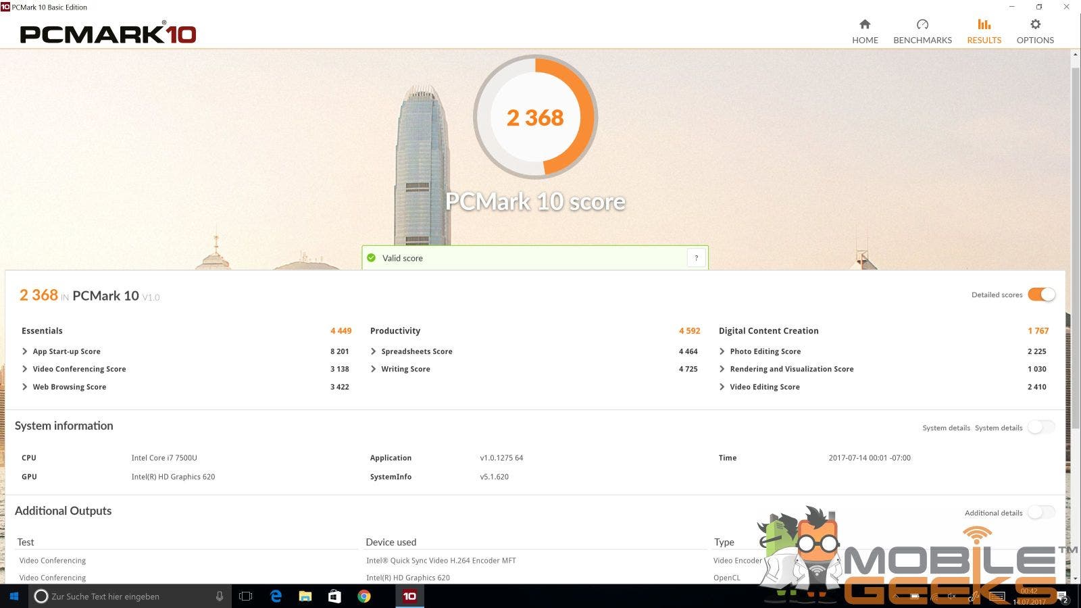Click the CPU value Intel Core i7 7500U
This screenshot has height=608, width=1081.
(x=164, y=458)
